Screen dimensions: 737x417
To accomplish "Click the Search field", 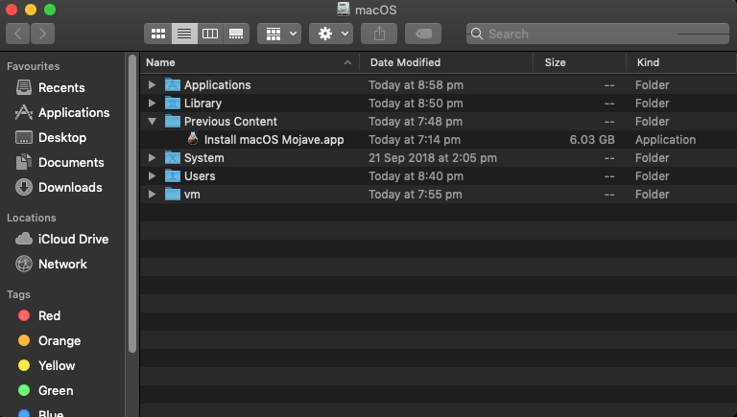I will point(598,34).
